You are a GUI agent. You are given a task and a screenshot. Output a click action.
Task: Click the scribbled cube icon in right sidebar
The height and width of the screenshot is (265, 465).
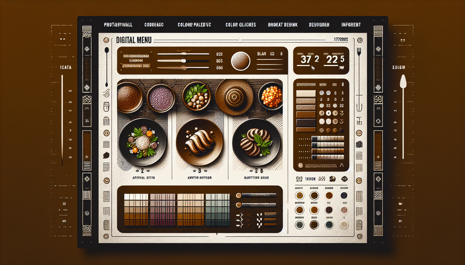[x=359, y=144]
